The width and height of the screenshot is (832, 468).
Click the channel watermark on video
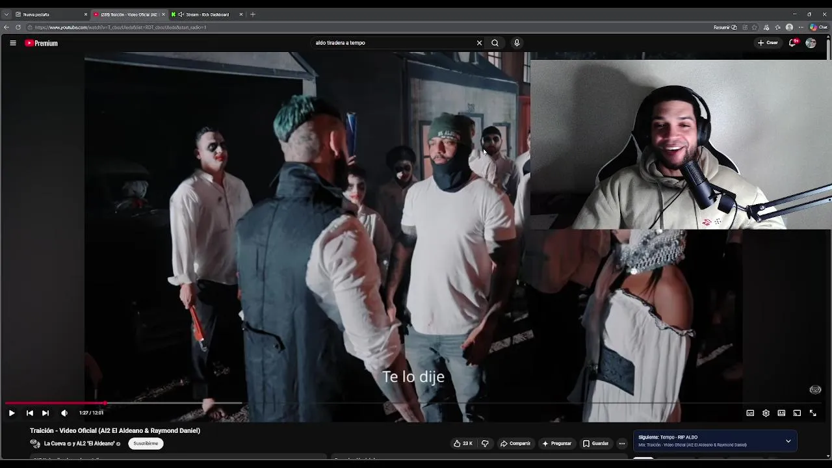point(815,390)
